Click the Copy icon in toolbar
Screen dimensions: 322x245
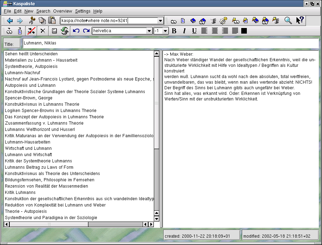[x=42, y=20]
